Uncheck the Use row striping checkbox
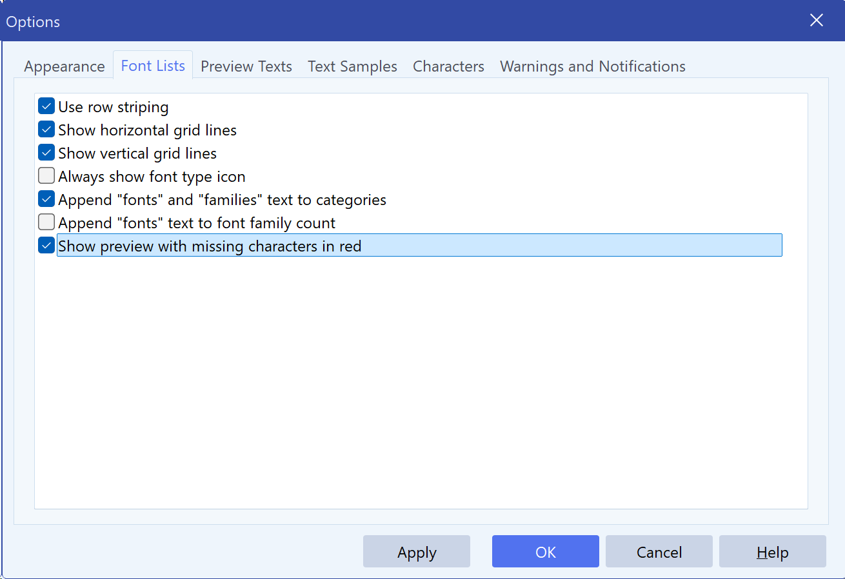The image size is (845, 579). pyautogui.click(x=46, y=106)
